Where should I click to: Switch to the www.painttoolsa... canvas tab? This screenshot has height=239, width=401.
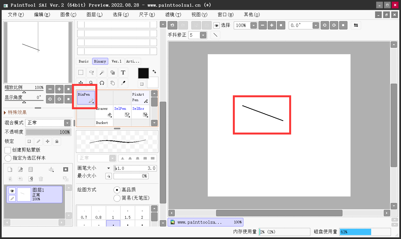[206, 222]
